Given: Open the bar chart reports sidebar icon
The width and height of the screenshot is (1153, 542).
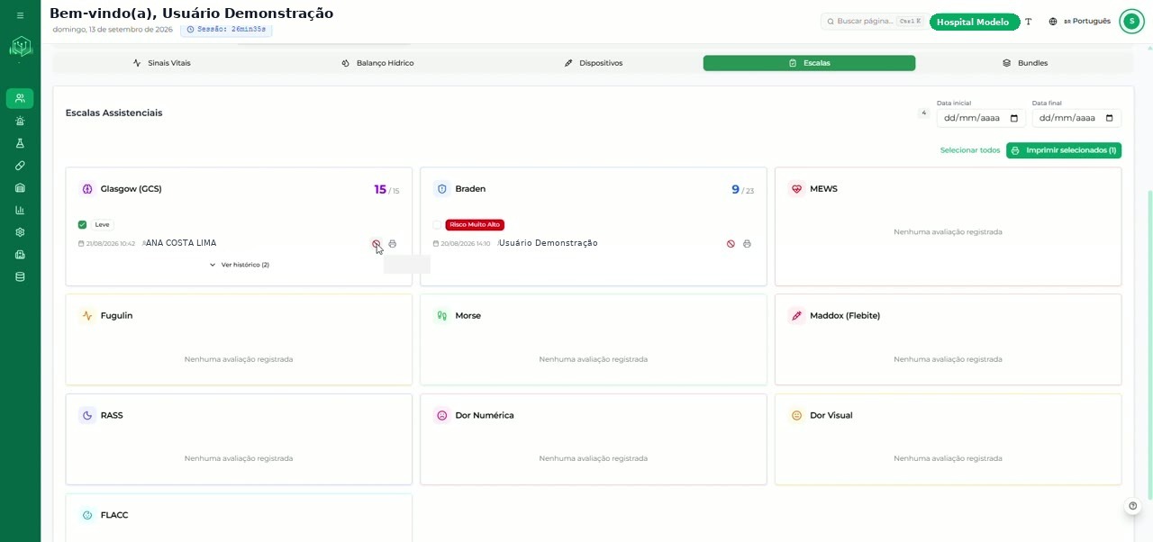Looking at the screenshot, I should [x=20, y=210].
